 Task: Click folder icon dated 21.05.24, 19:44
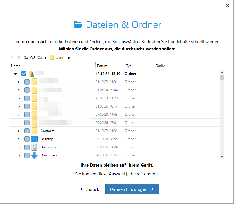pos(34,90)
